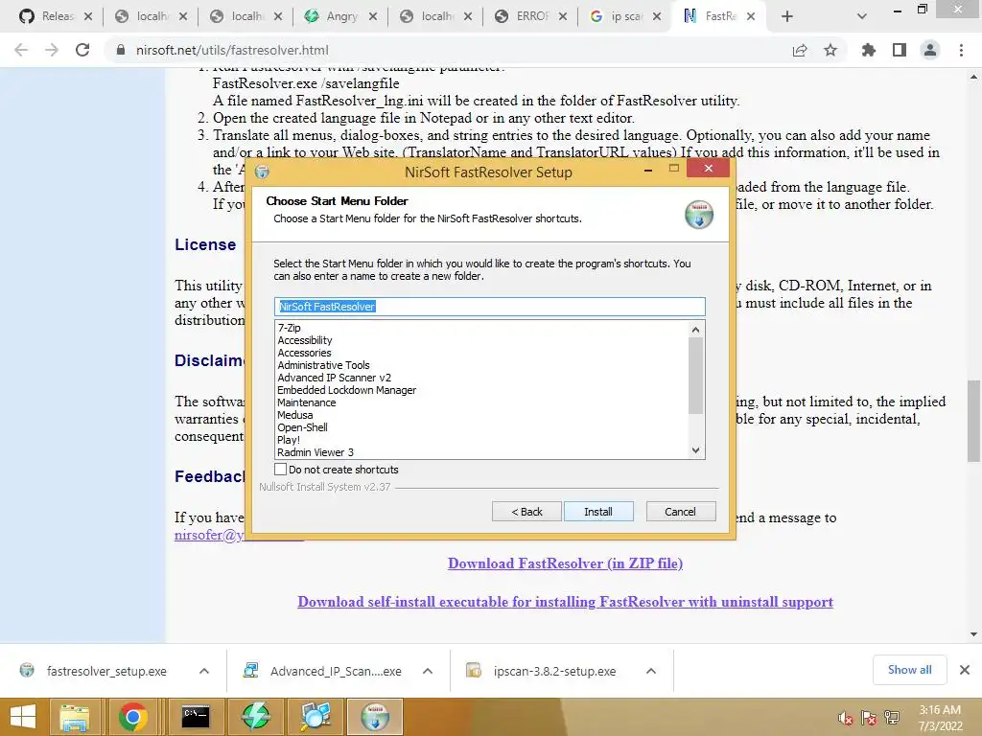
Task: Reload the nirsoft.net page
Action: pos(82,50)
